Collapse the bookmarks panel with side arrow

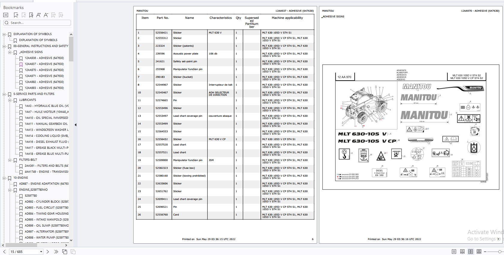(75, 125)
